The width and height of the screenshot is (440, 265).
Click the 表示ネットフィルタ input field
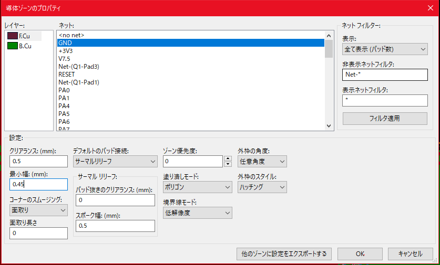pos(385,100)
